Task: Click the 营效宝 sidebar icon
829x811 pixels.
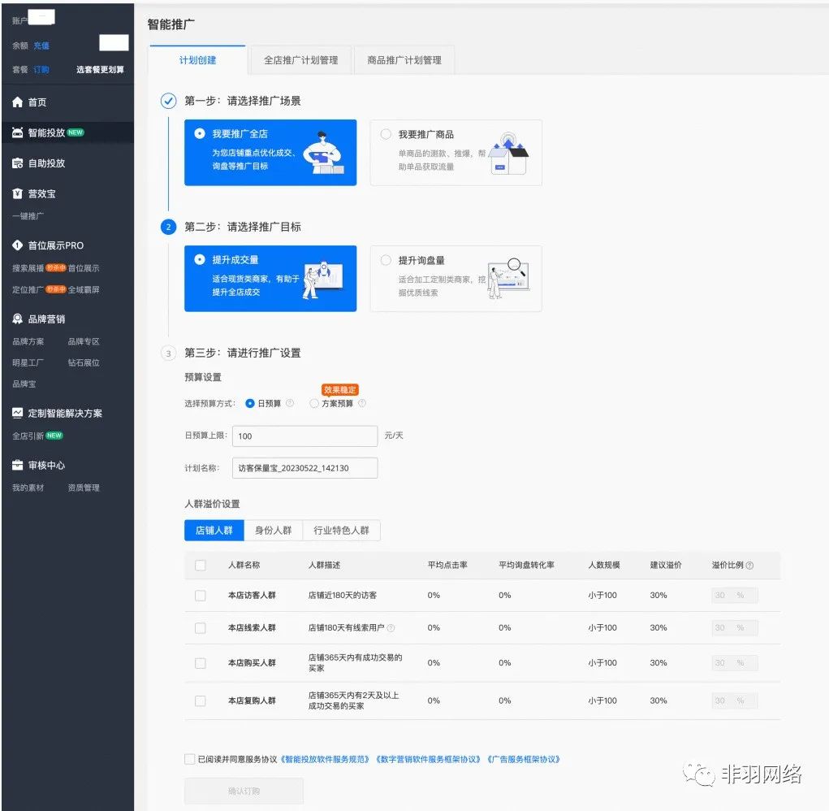Action: point(18,194)
